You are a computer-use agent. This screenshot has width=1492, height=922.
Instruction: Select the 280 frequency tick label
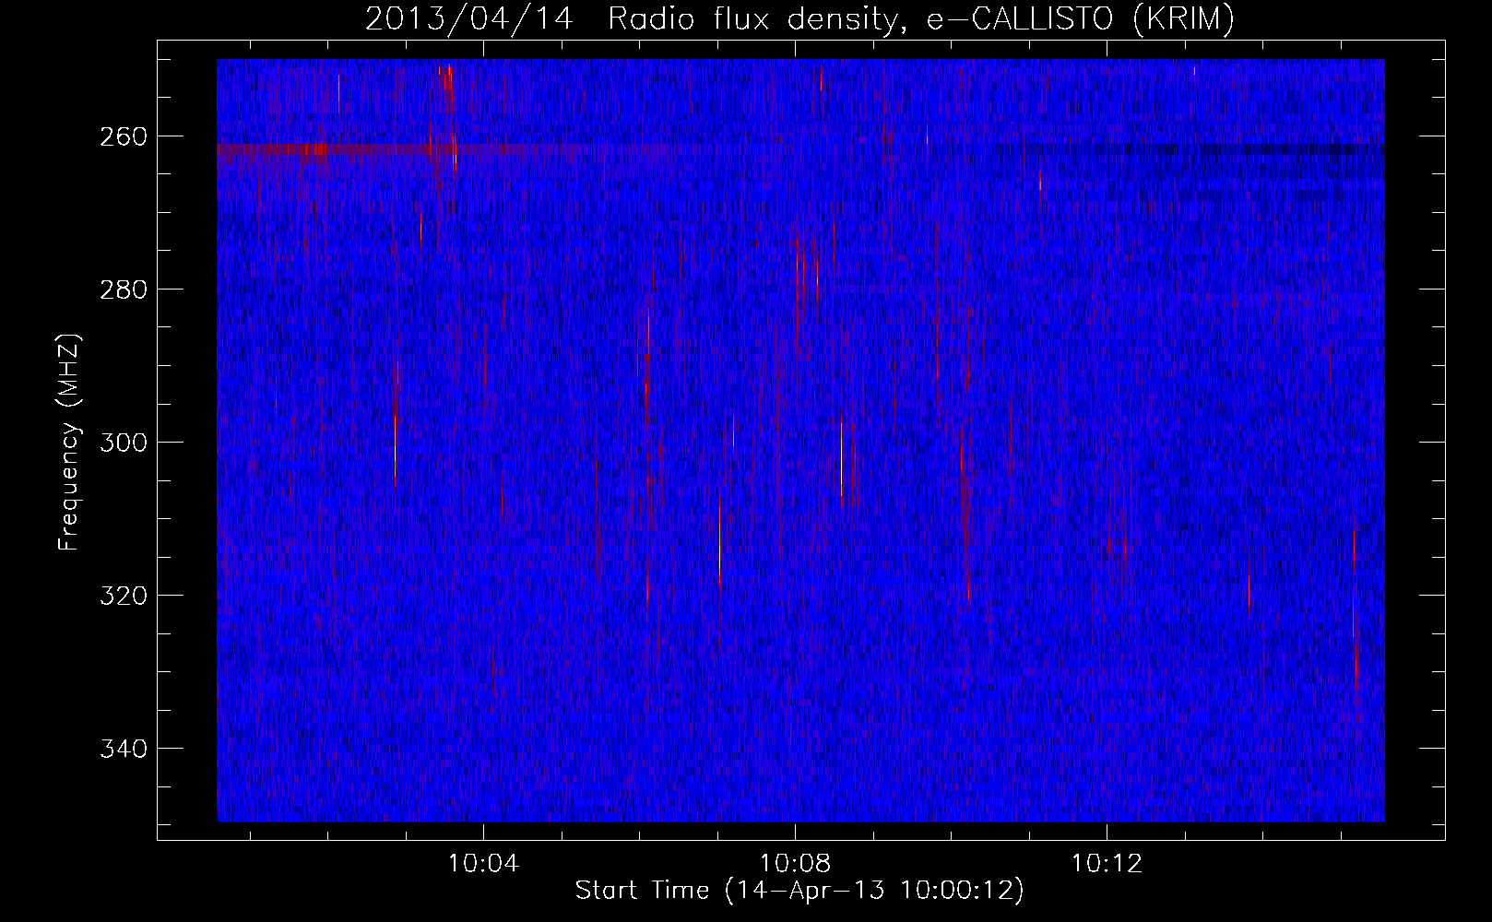(124, 290)
